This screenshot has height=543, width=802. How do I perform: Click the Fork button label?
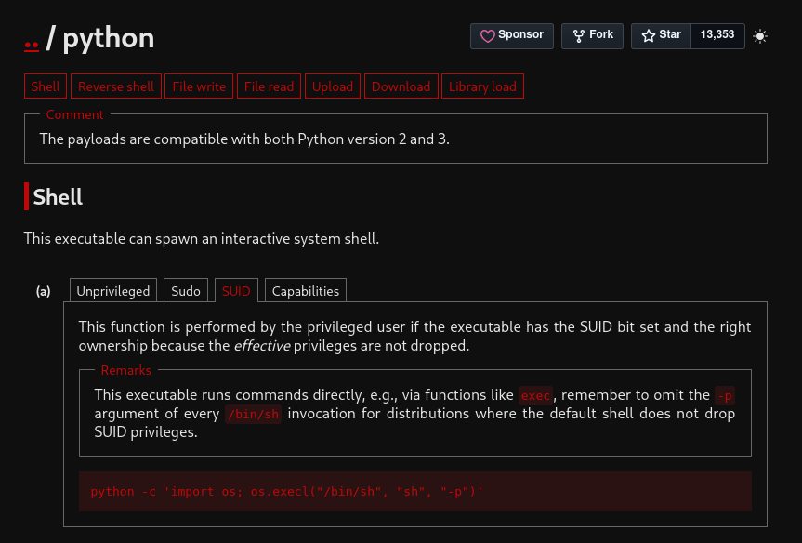601,34
